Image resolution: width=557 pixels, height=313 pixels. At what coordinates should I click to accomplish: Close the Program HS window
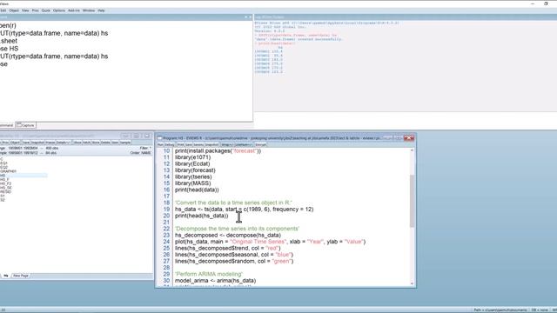point(409,138)
